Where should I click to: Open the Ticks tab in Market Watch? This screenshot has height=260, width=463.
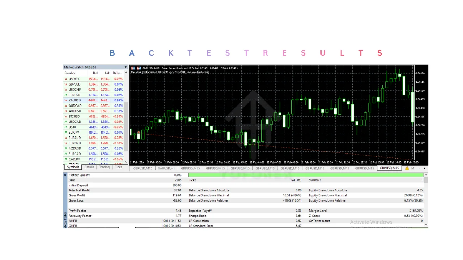118,167
